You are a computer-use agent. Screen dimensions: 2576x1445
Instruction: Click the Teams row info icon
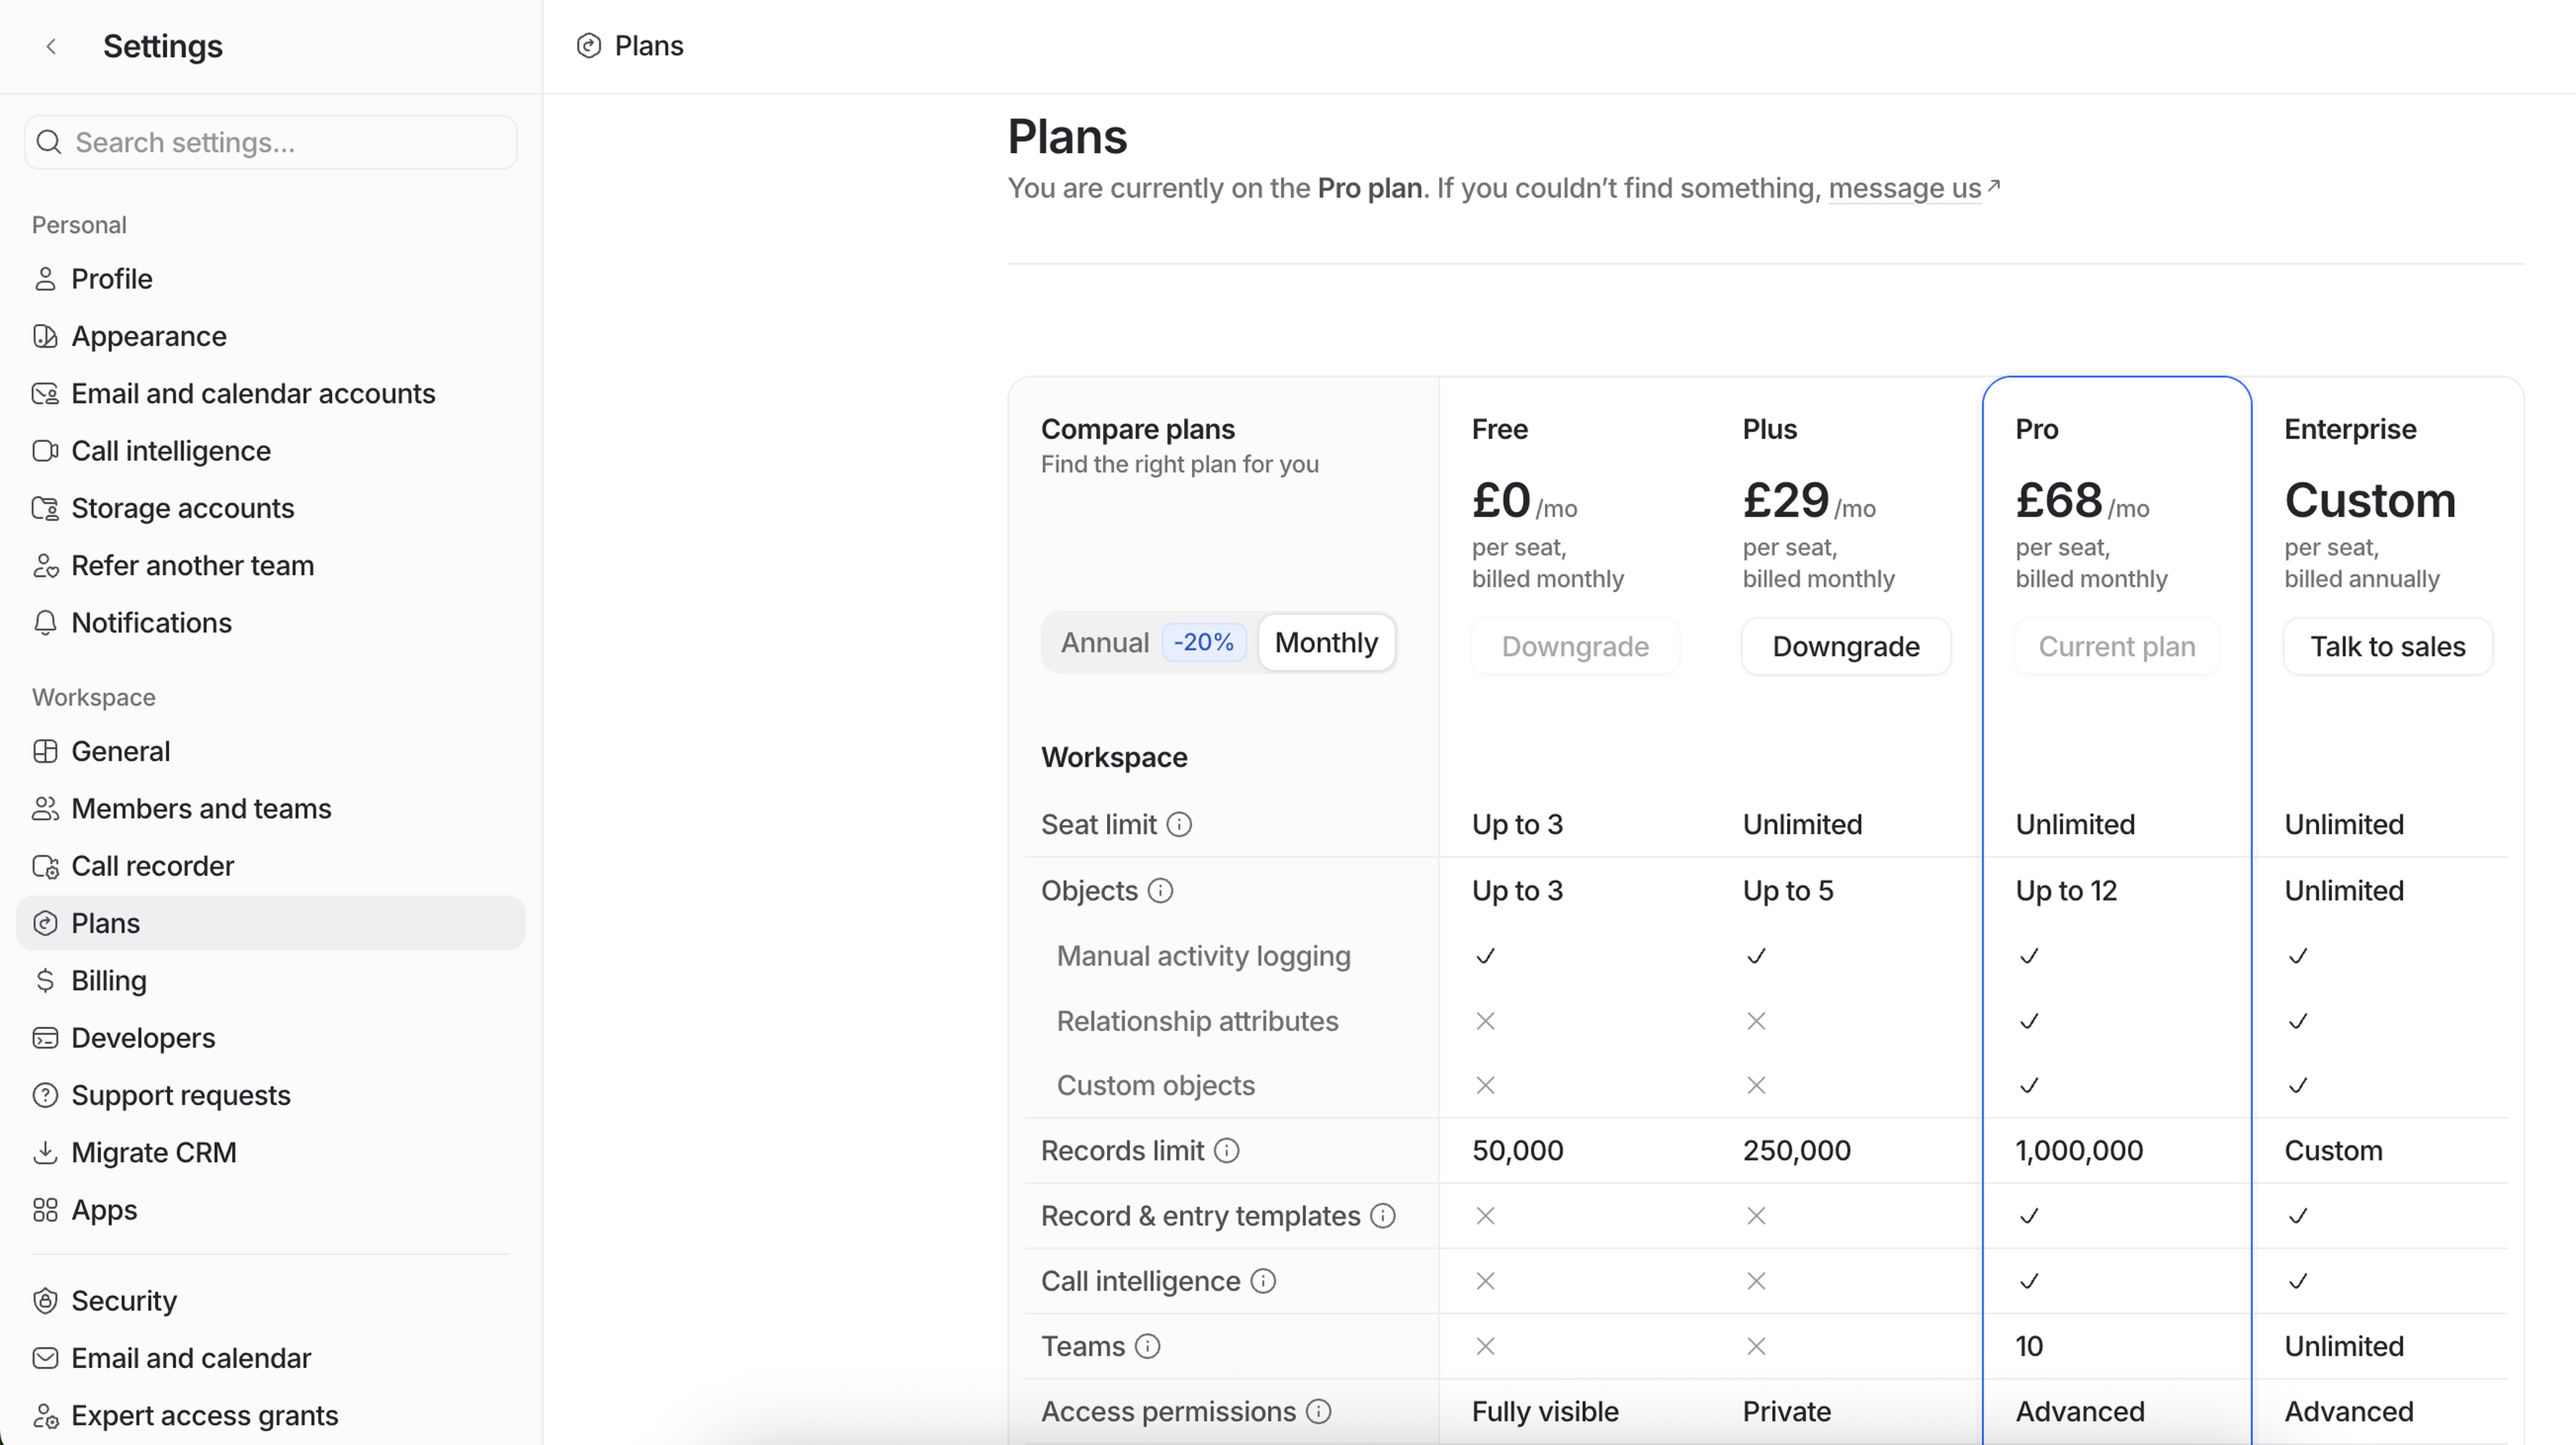click(x=1147, y=1346)
